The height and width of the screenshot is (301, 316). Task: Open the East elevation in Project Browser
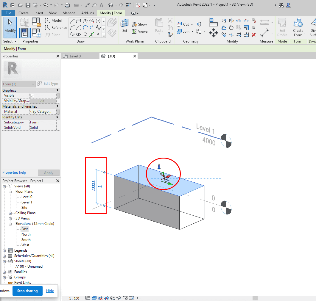click(24, 229)
